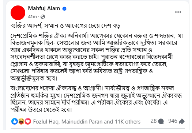Open the three-dot post options menu
The width and height of the screenshot is (192, 133).
coord(178,12)
